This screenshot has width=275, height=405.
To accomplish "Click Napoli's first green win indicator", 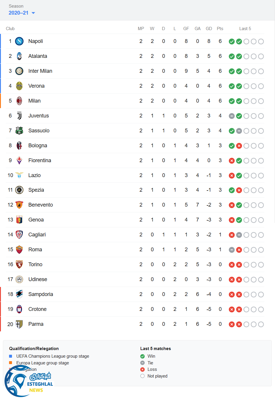I will point(232,41).
